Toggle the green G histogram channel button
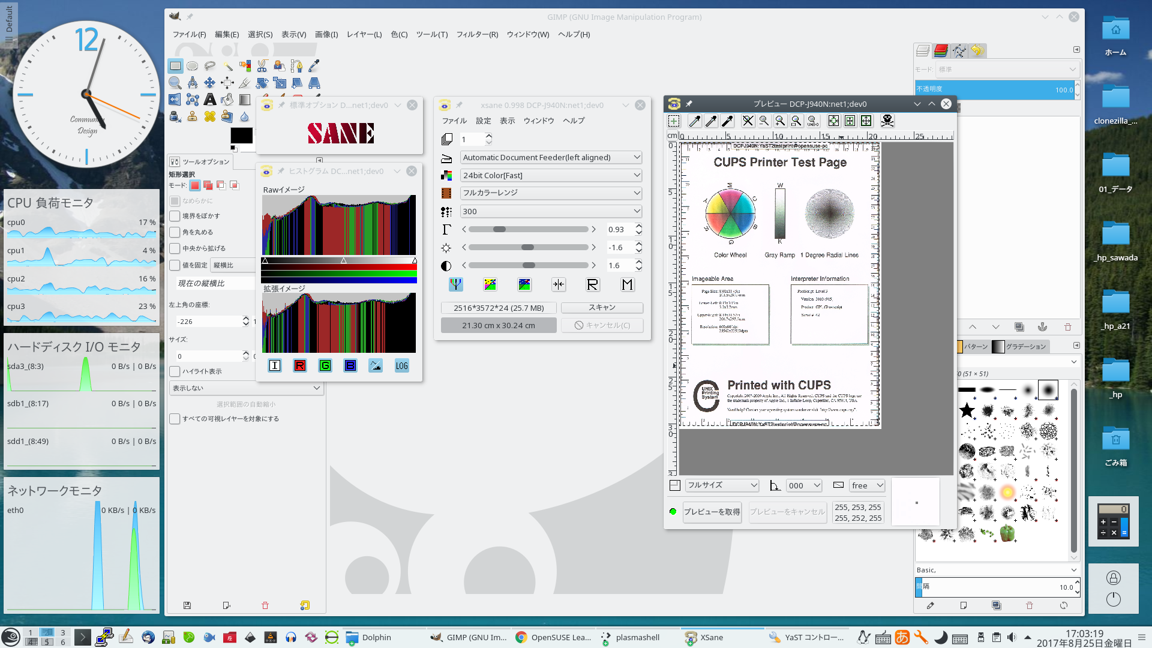Screen dimensions: 1152x648 point(325,365)
